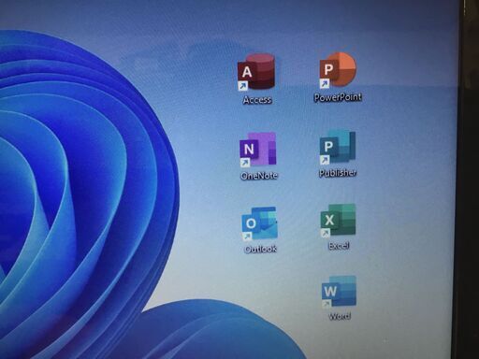Click the shortcut arrow overlay on Word icon
The width and height of the screenshot is (479, 359).
coord(327,304)
